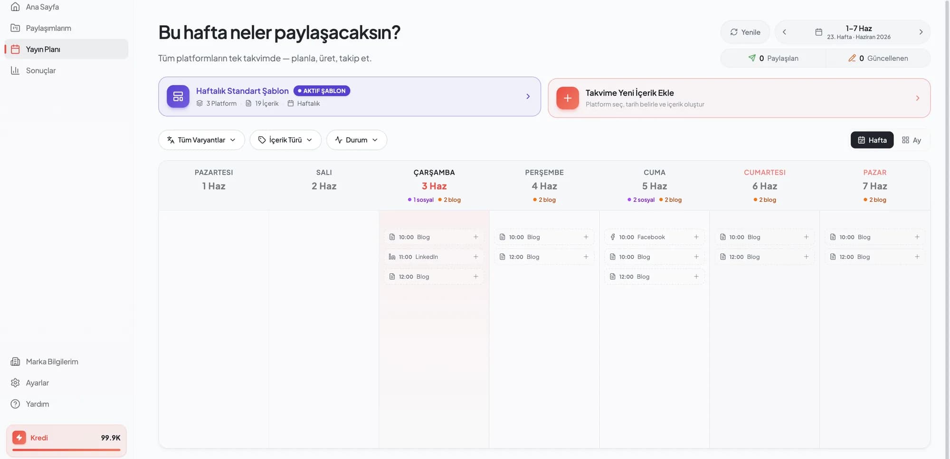Screen dimensions: 950x459
Task: Go to the next week arrow
Action: coord(921,32)
